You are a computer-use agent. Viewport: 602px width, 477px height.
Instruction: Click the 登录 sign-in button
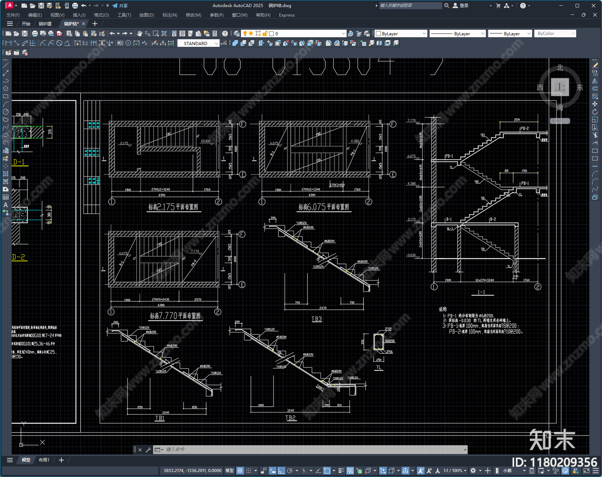[461, 6]
